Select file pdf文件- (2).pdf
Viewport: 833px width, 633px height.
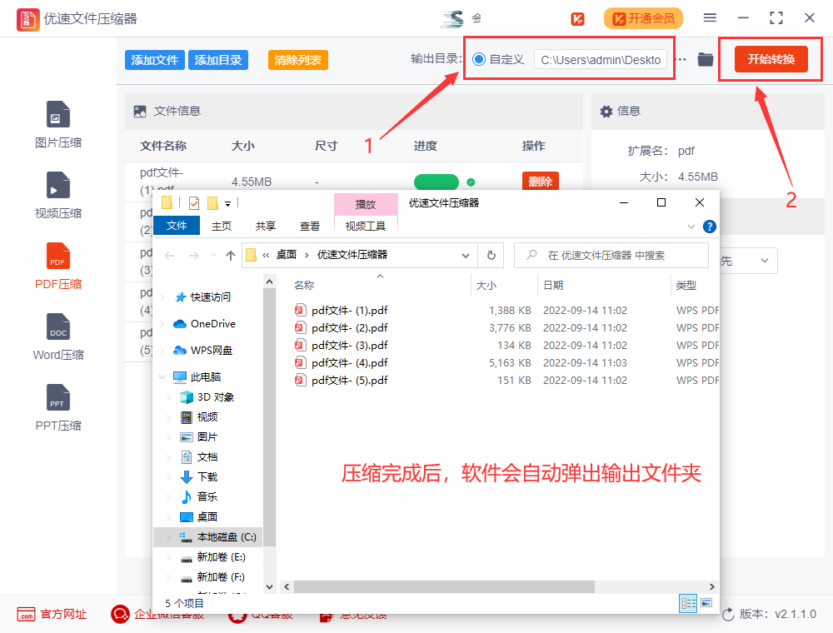click(350, 327)
